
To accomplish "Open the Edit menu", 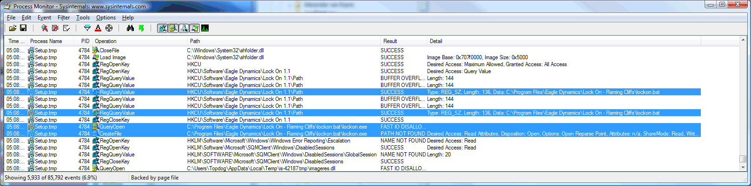I will (x=26, y=18).
